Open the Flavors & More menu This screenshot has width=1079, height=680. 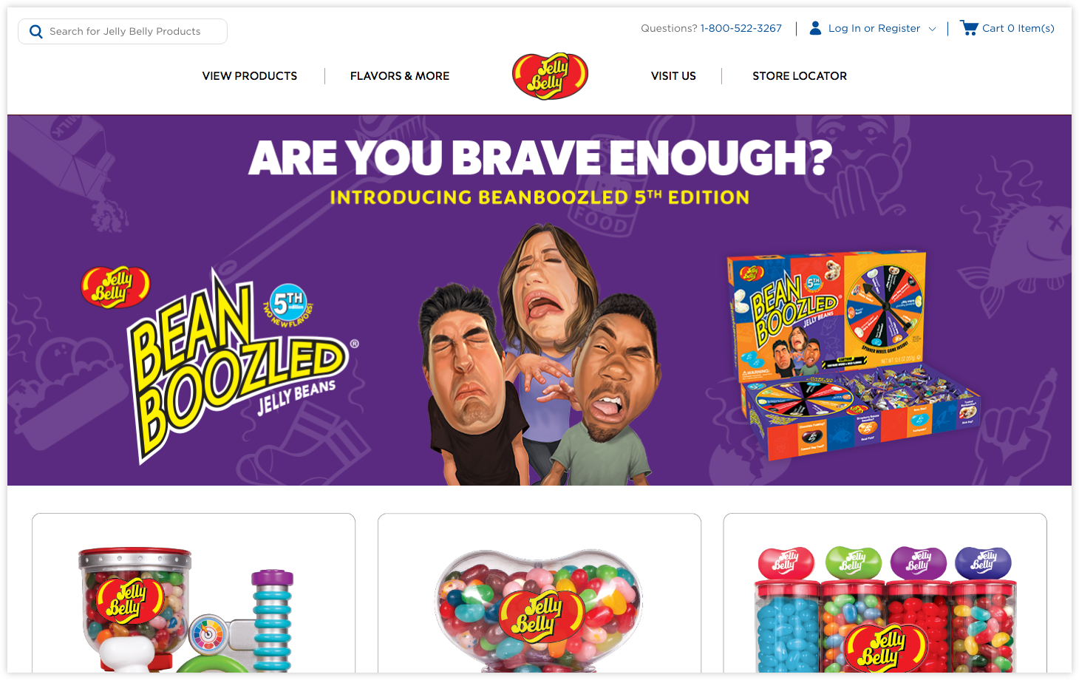click(400, 76)
